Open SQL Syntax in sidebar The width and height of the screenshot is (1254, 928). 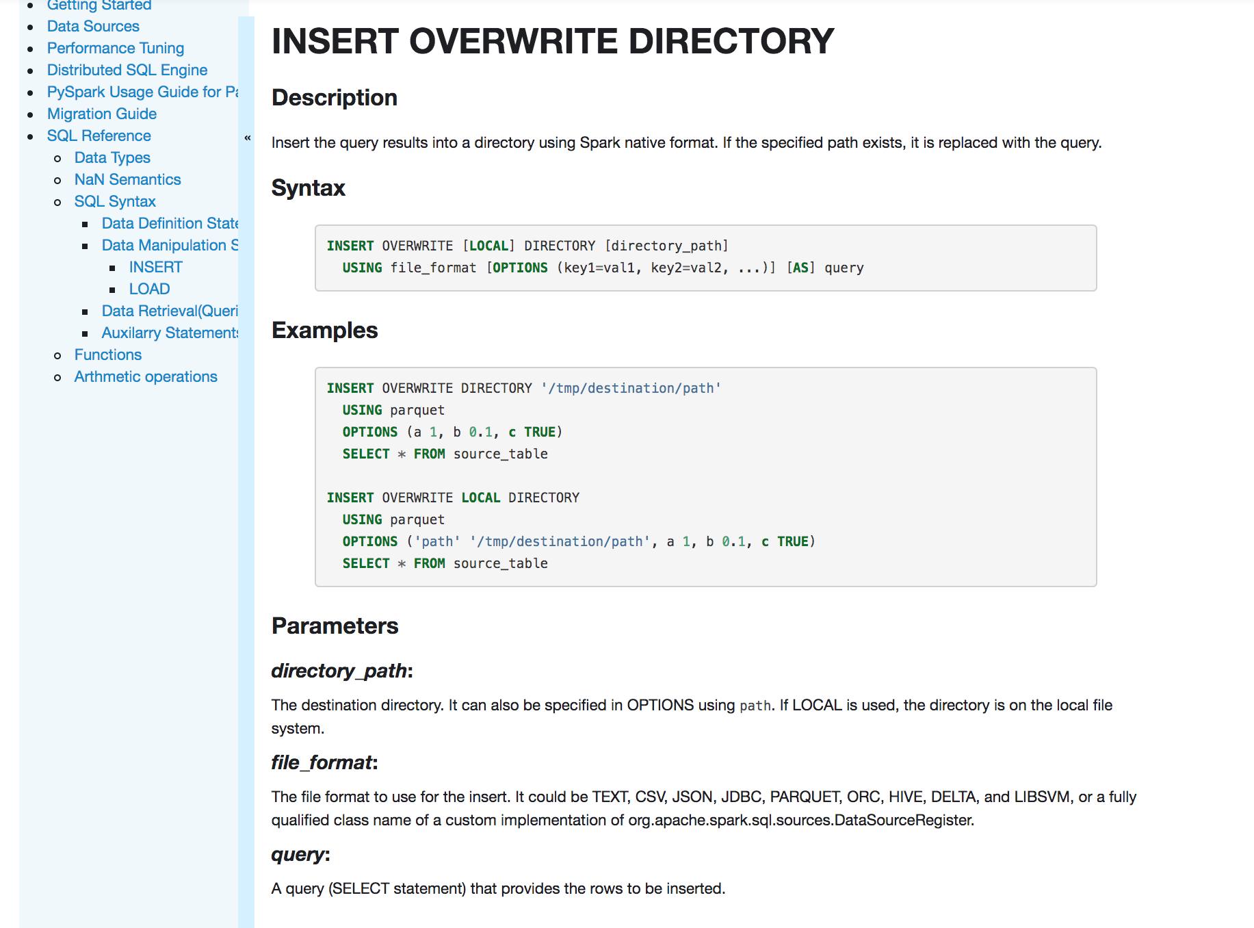pyautogui.click(x=115, y=201)
